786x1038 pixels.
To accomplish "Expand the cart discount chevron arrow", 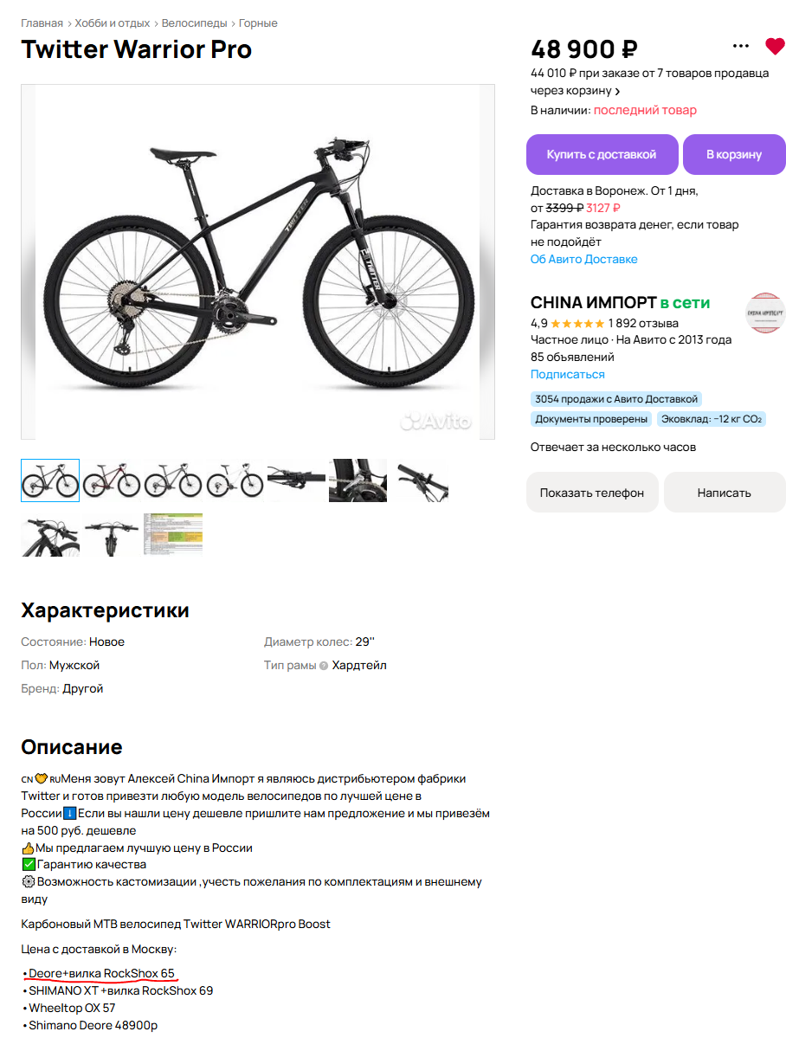I will 617,92.
